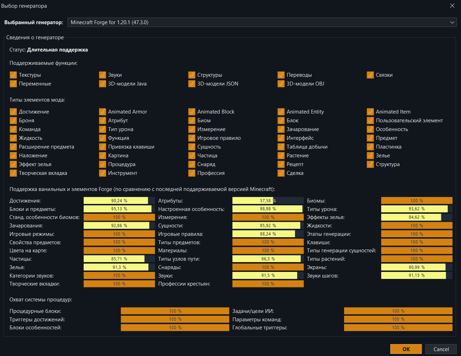Click the Рецепт element type icon
The height and width of the screenshot is (356, 461).
pyautogui.click(x=281, y=164)
